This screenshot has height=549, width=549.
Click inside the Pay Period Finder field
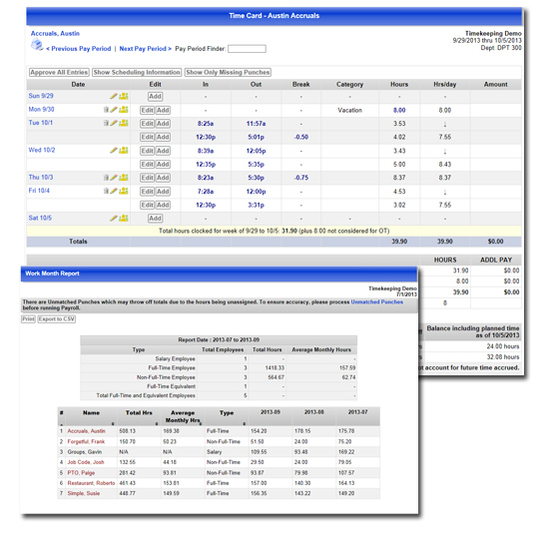click(247, 49)
